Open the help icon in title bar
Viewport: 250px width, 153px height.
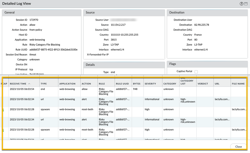pos(241,4)
